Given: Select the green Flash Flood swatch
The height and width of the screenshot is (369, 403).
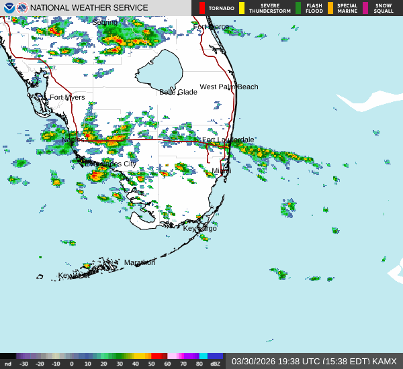Looking at the screenshot, I should pos(298,8).
